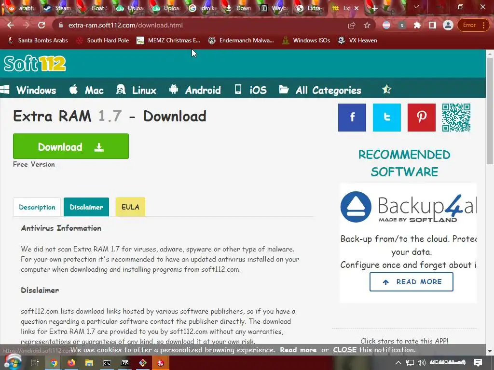Screen dimensions: 494x370
Task: Share on Facebook icon
Action: 352,118
